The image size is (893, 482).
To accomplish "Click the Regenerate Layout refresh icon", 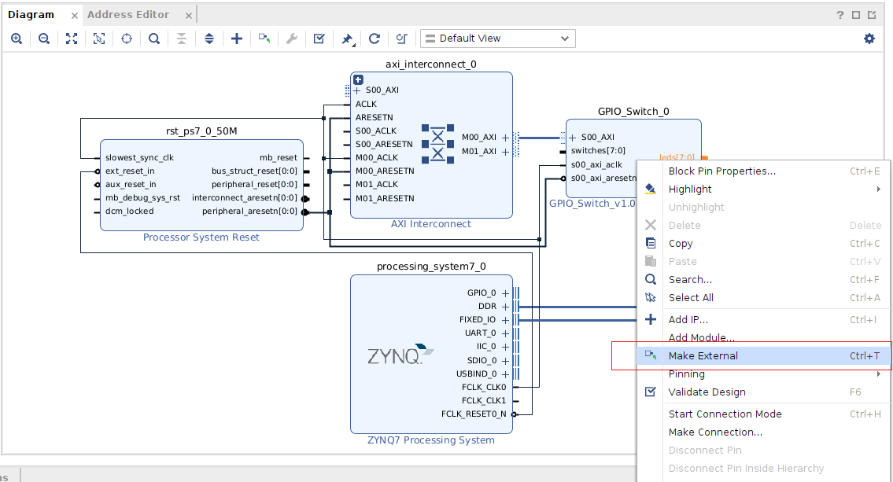I will coord(375,39).
